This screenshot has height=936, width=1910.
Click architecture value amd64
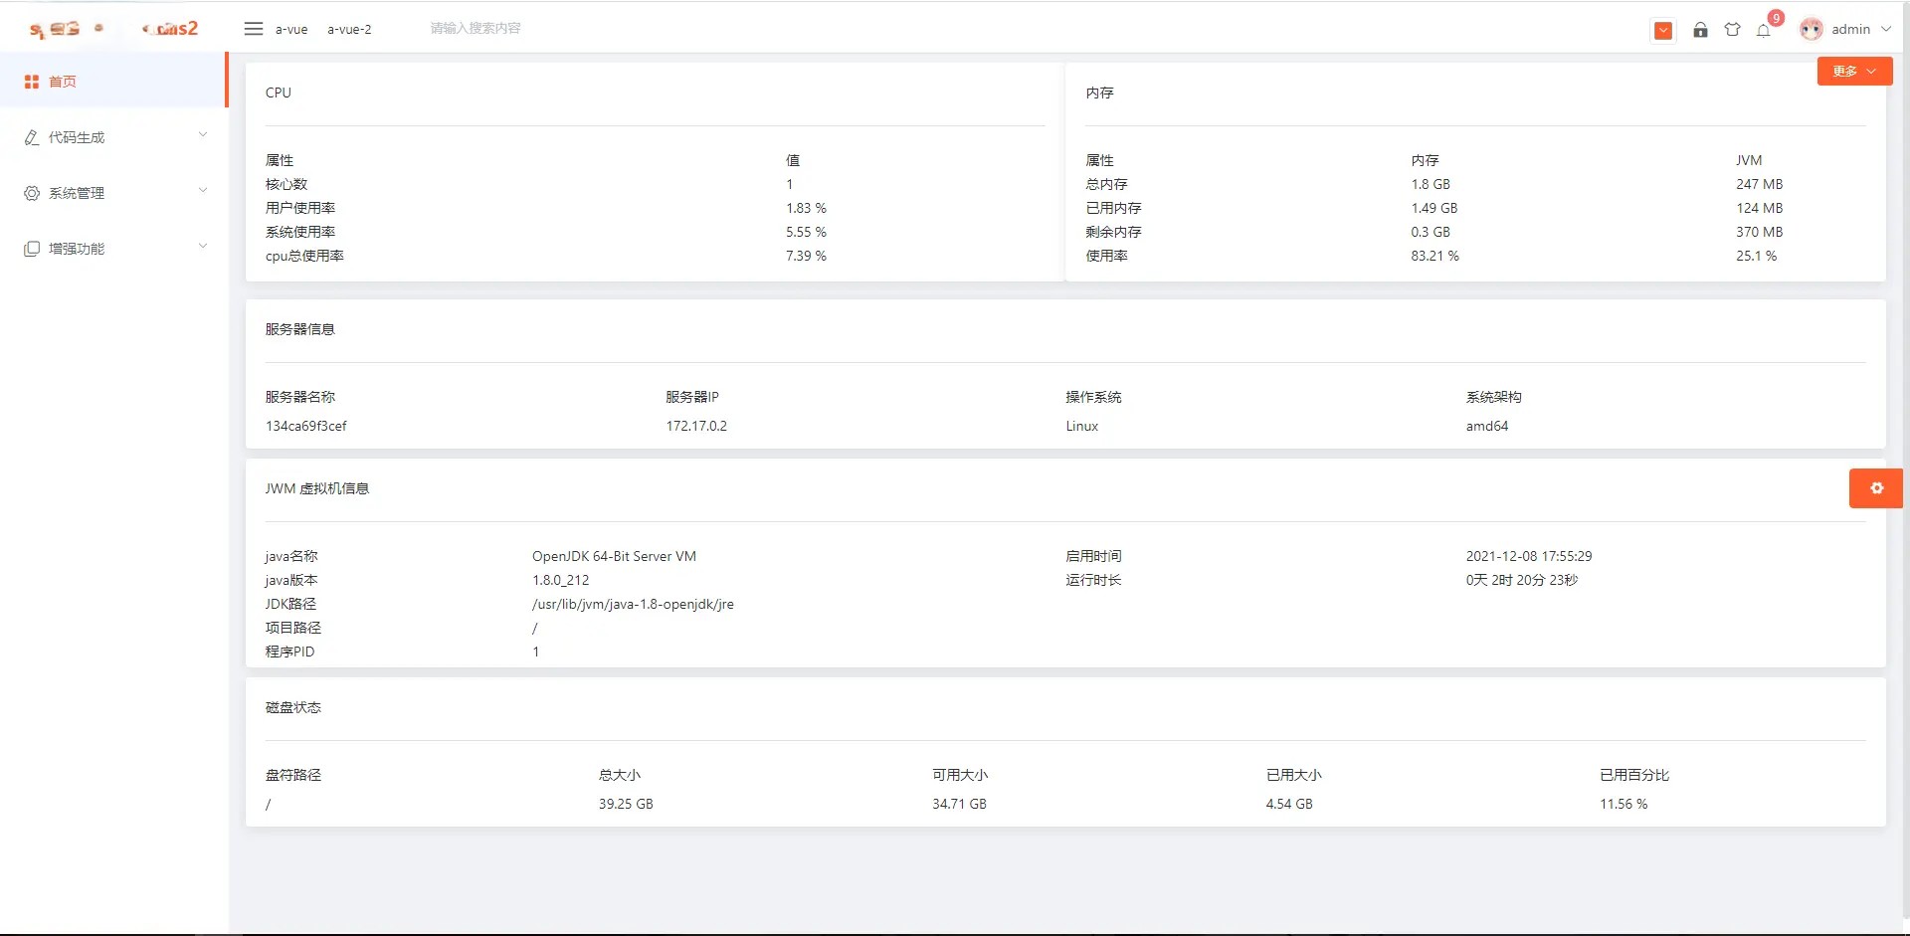tap(1486, 426)
